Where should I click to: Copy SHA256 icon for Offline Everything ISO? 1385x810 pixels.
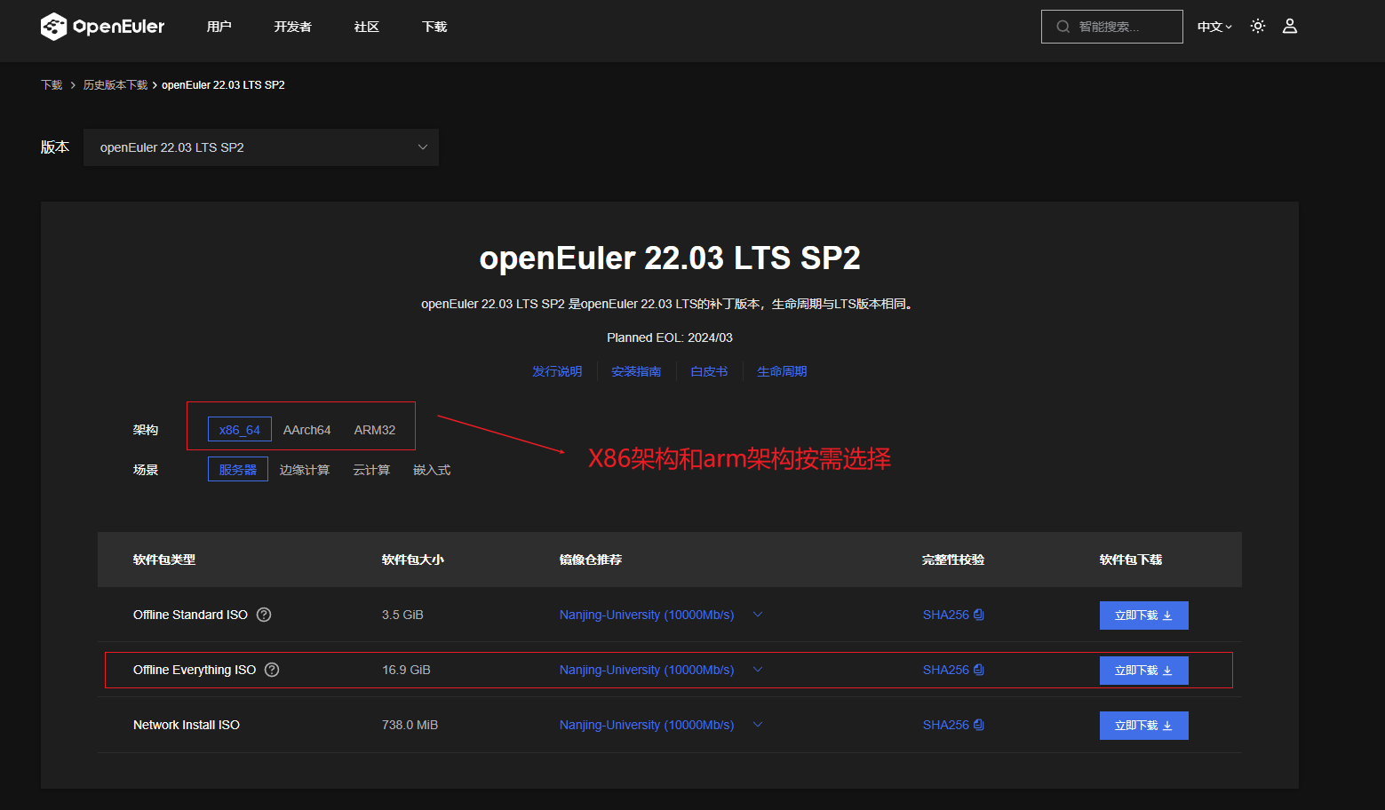click(x=978, y=670)
